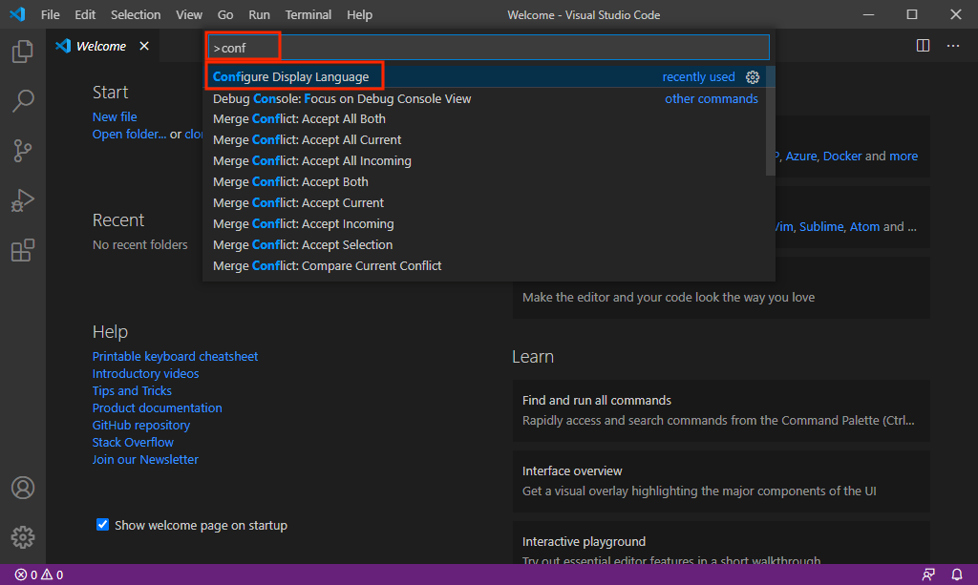Select Merge Conflict: Accept Both
This screenshot has width=978, height=585.
click(484, 182)
